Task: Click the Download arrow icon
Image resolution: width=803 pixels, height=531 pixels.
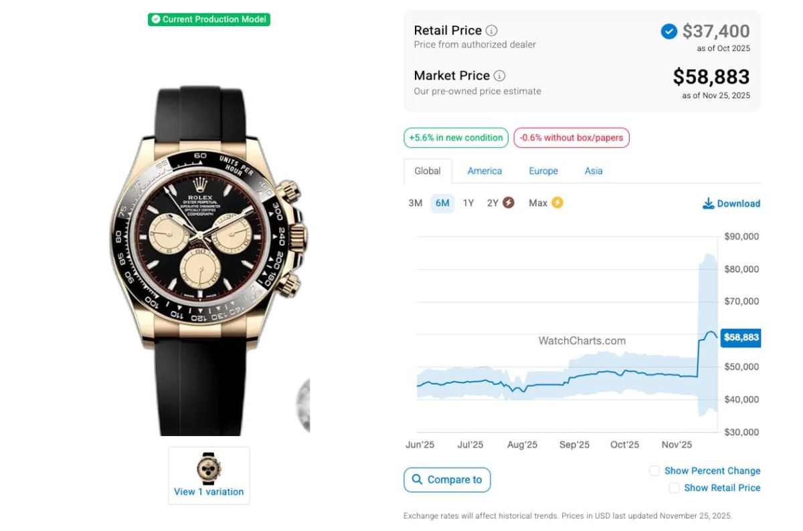Action: (x=708, y=203)
